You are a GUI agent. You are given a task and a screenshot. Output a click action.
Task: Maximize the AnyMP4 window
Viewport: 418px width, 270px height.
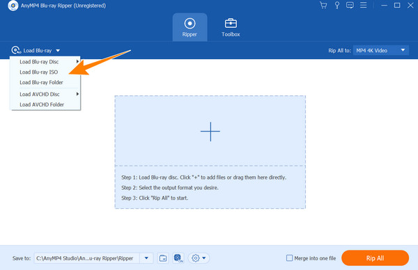[397, 6]
